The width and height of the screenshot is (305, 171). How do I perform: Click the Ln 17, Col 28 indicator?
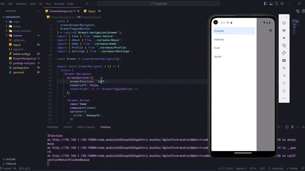point(225,169)
